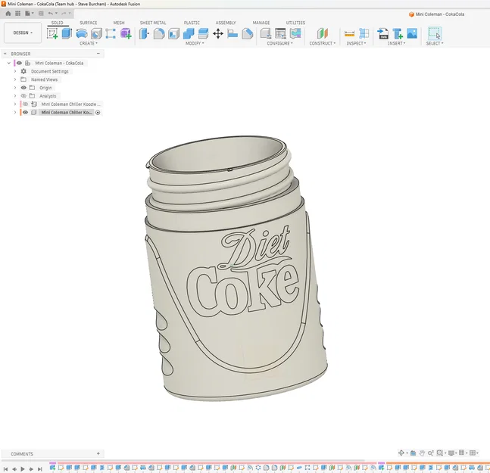Select the Extrude tool

pos(67,33)
